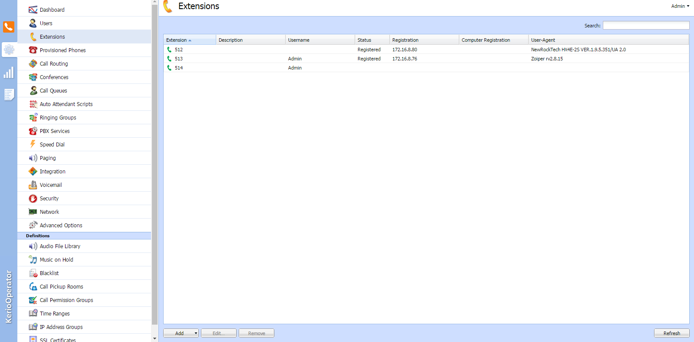Click the Speed Dial lightning icon
Image resolution: width=694 pixels, height=342 pixels.
33,144
